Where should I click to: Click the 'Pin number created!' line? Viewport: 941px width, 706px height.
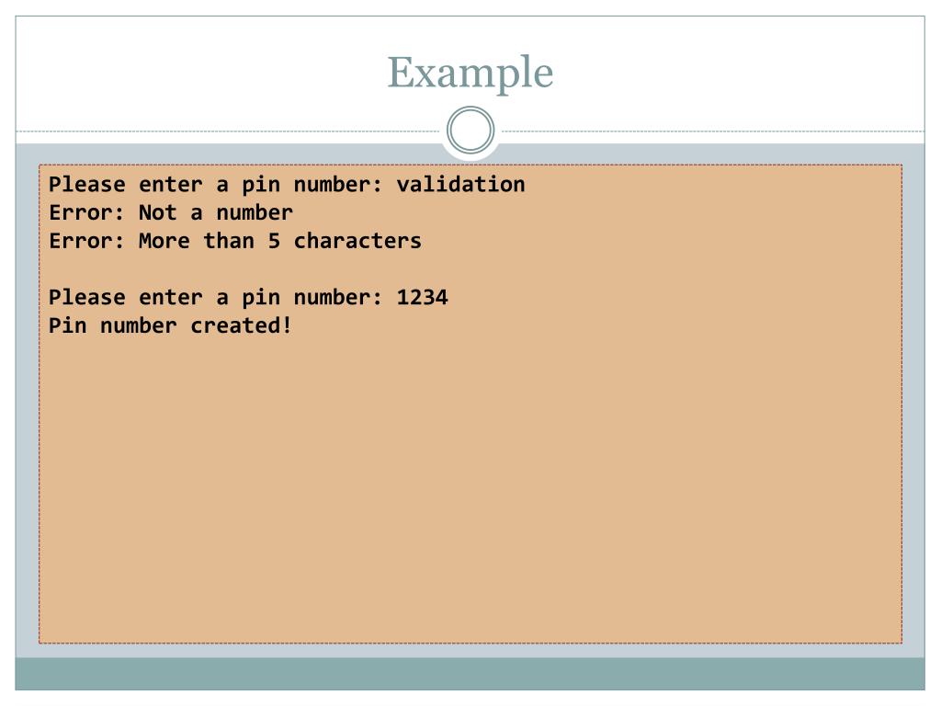[x=170, y=325]
